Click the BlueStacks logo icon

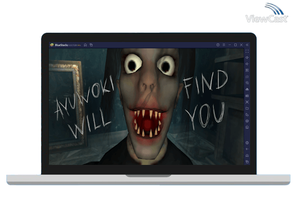52,45
